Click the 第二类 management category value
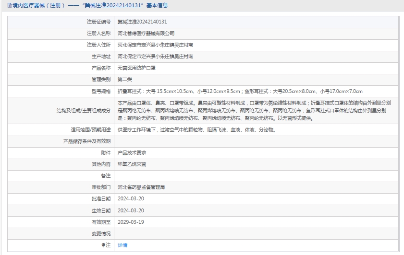Viewport: 404px width, 255px height. [x=125, y=80]
